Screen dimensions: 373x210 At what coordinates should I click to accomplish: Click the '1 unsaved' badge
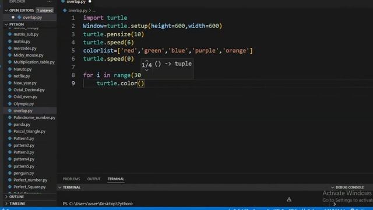point(45,10)
